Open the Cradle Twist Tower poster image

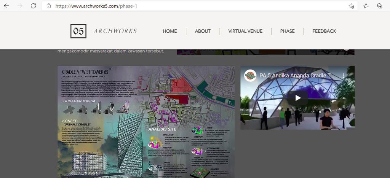pos(146,122)
